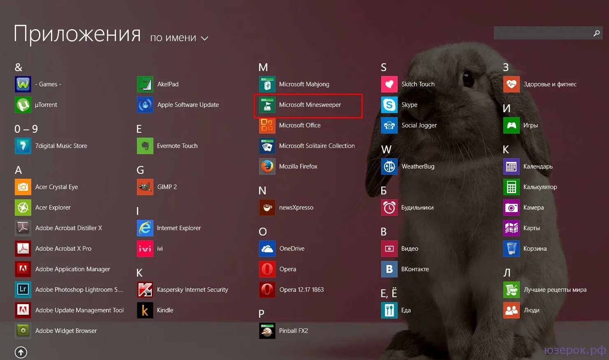Open the Microsoft Office icon
Screen dimensions: 609x360
(267, 125)
